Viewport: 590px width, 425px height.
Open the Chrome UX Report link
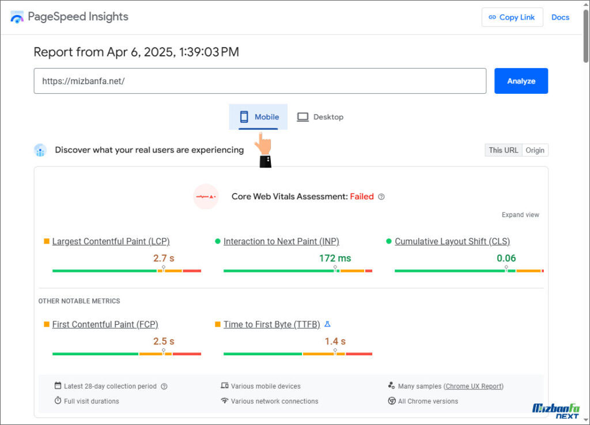474,386
